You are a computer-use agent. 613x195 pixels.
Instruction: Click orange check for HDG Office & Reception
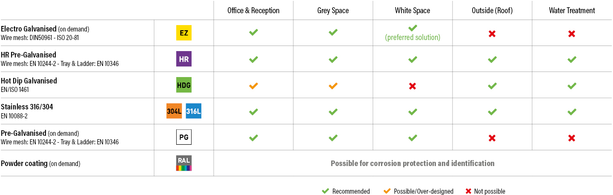coord(253,86)
